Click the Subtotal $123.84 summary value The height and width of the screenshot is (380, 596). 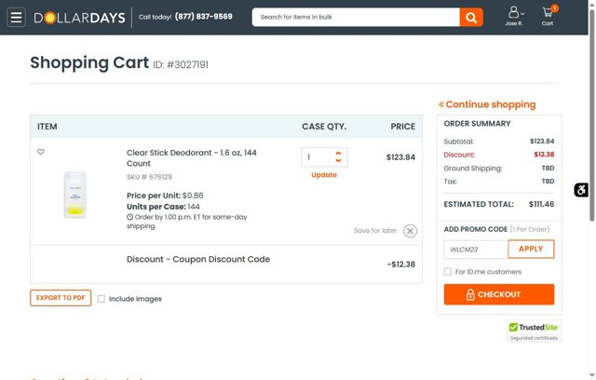[542, 142]
